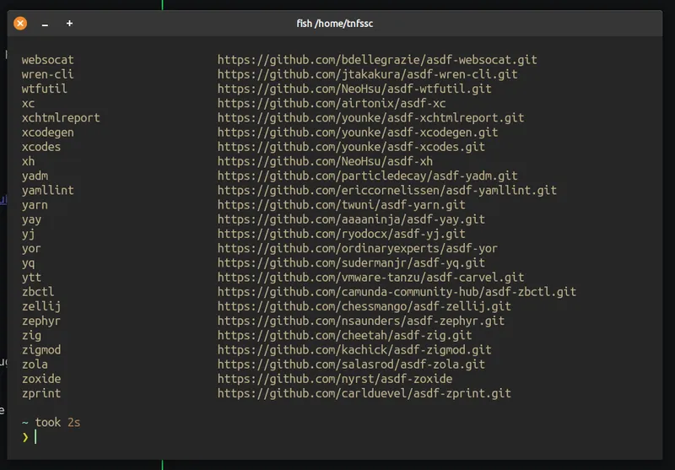The height and width of the screenshot is (470, 675).
Task: Open the ericcornelissen/asdf-yamllint.git URL
Action: [x=387, y=190]
